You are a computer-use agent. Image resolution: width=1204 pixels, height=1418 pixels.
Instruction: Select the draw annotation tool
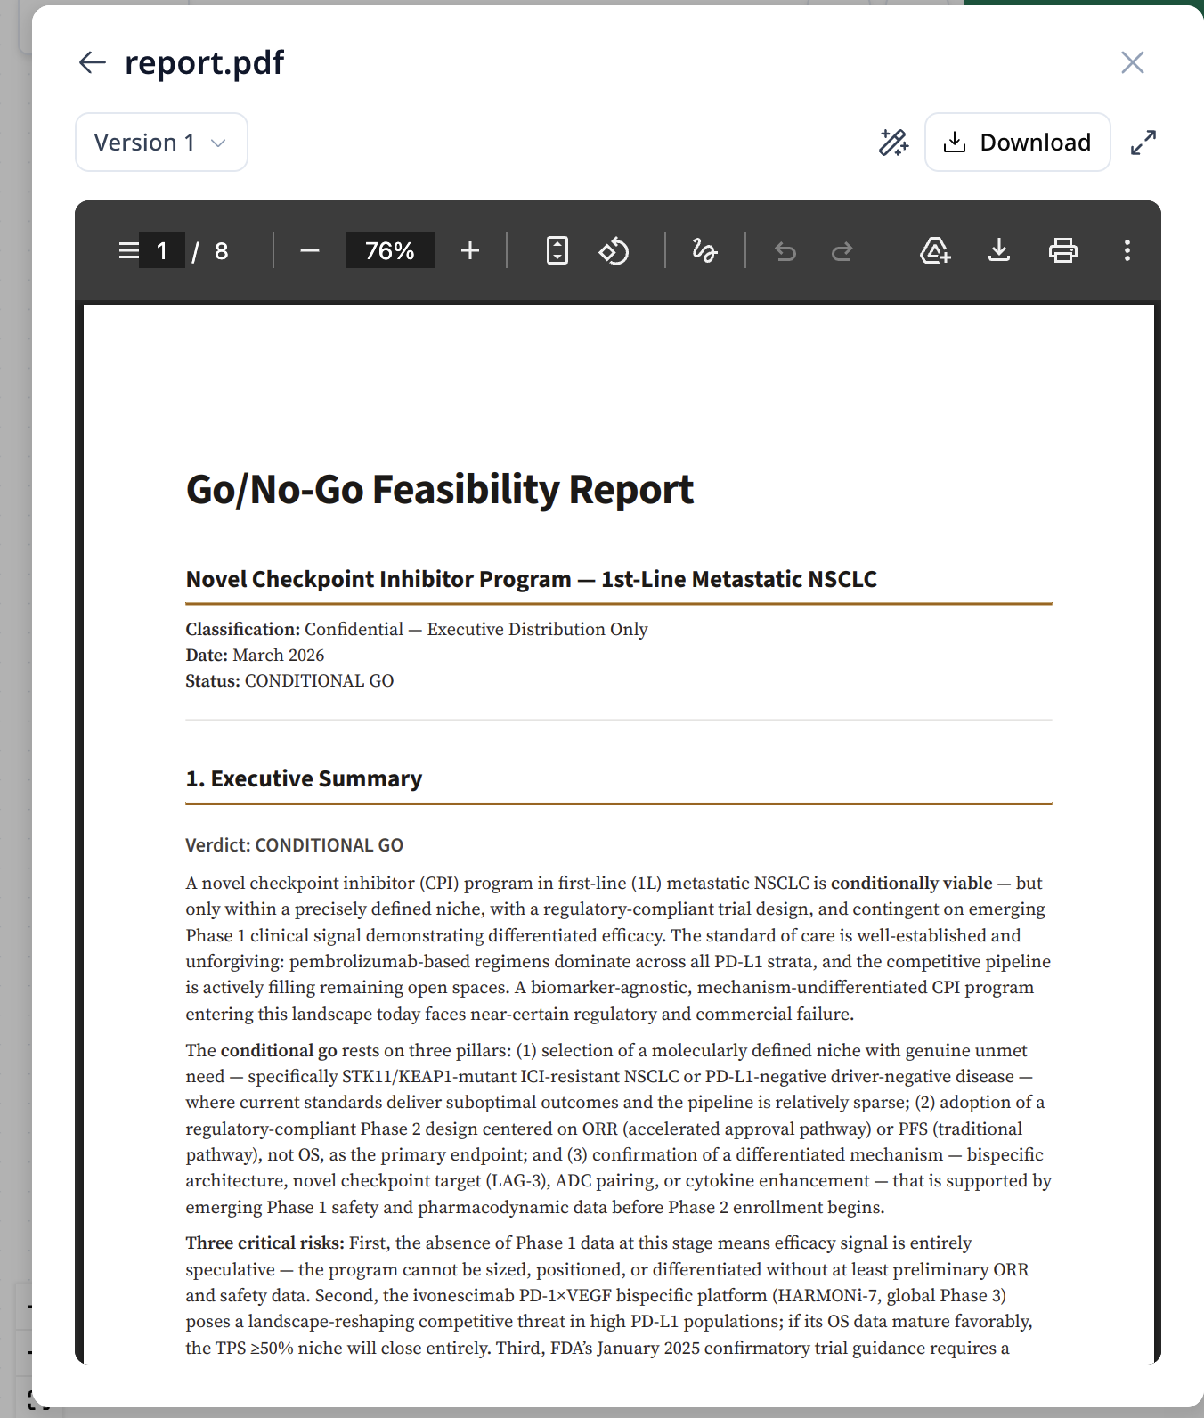click(x=704, y=251)
